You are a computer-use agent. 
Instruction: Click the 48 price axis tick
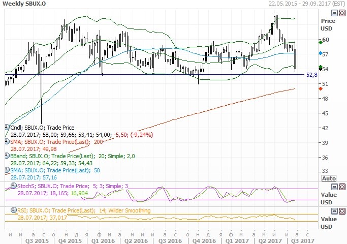325,99
